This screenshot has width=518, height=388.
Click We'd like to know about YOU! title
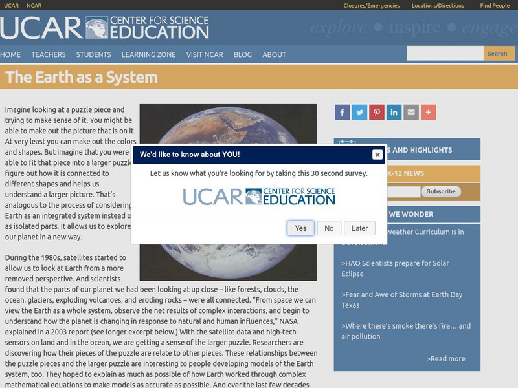190,155
